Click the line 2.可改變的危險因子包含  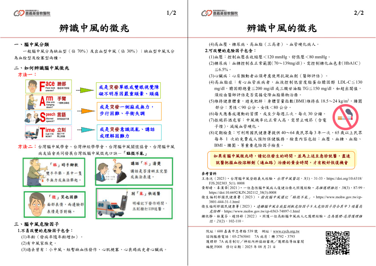(x=230, y=51)
